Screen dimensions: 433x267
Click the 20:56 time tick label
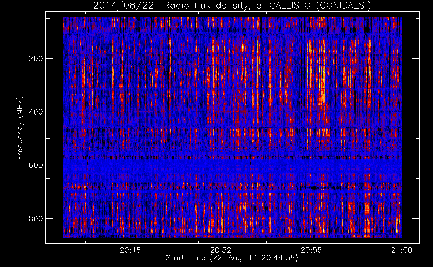click(x=311, y=250)
